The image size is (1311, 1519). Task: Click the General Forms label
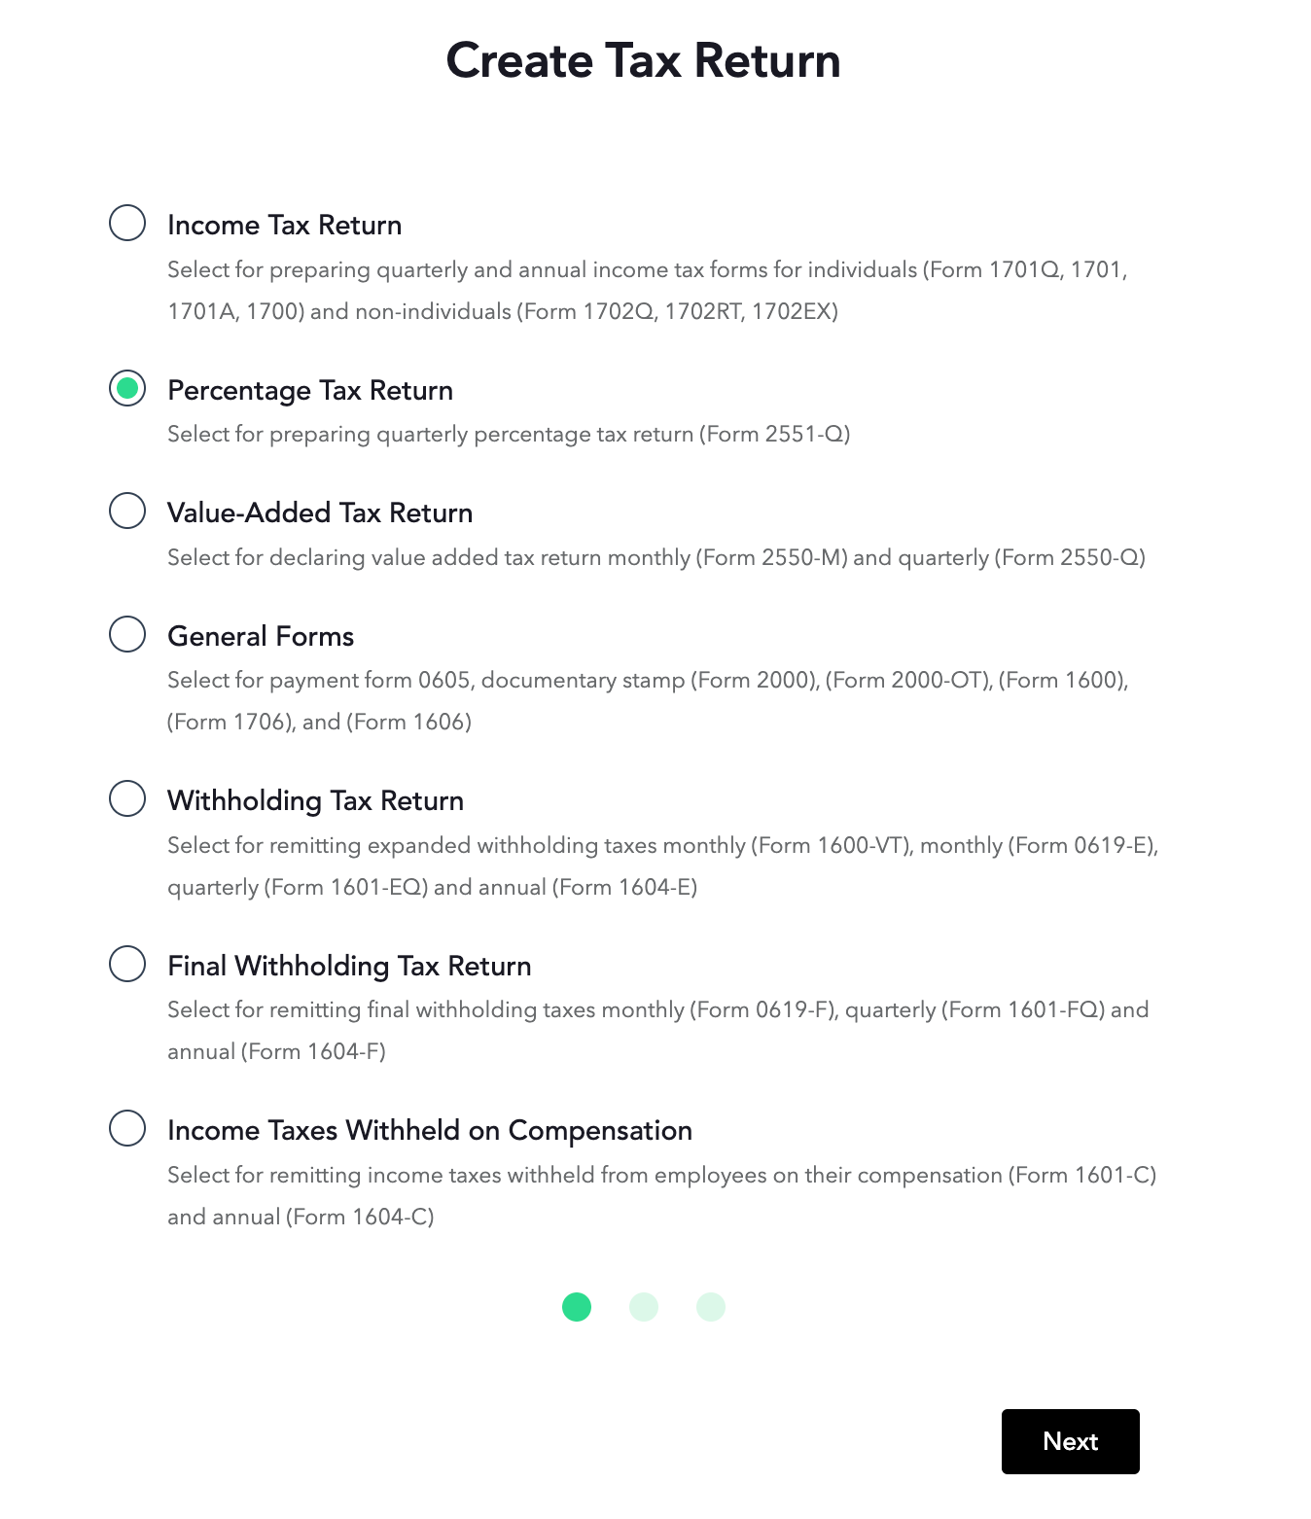(x=261, y=636)
